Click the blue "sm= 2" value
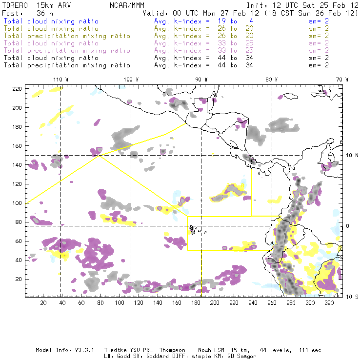Viewport: 361px width, 361px height. [x=319, y=21]
